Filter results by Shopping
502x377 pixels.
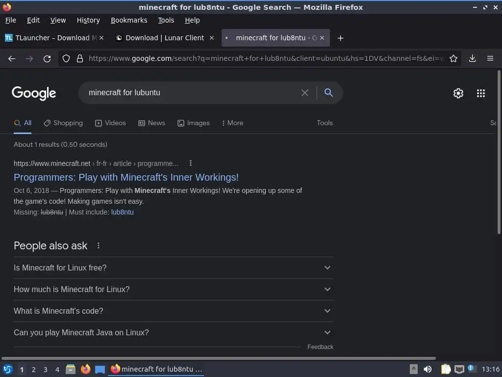(63, 123)
